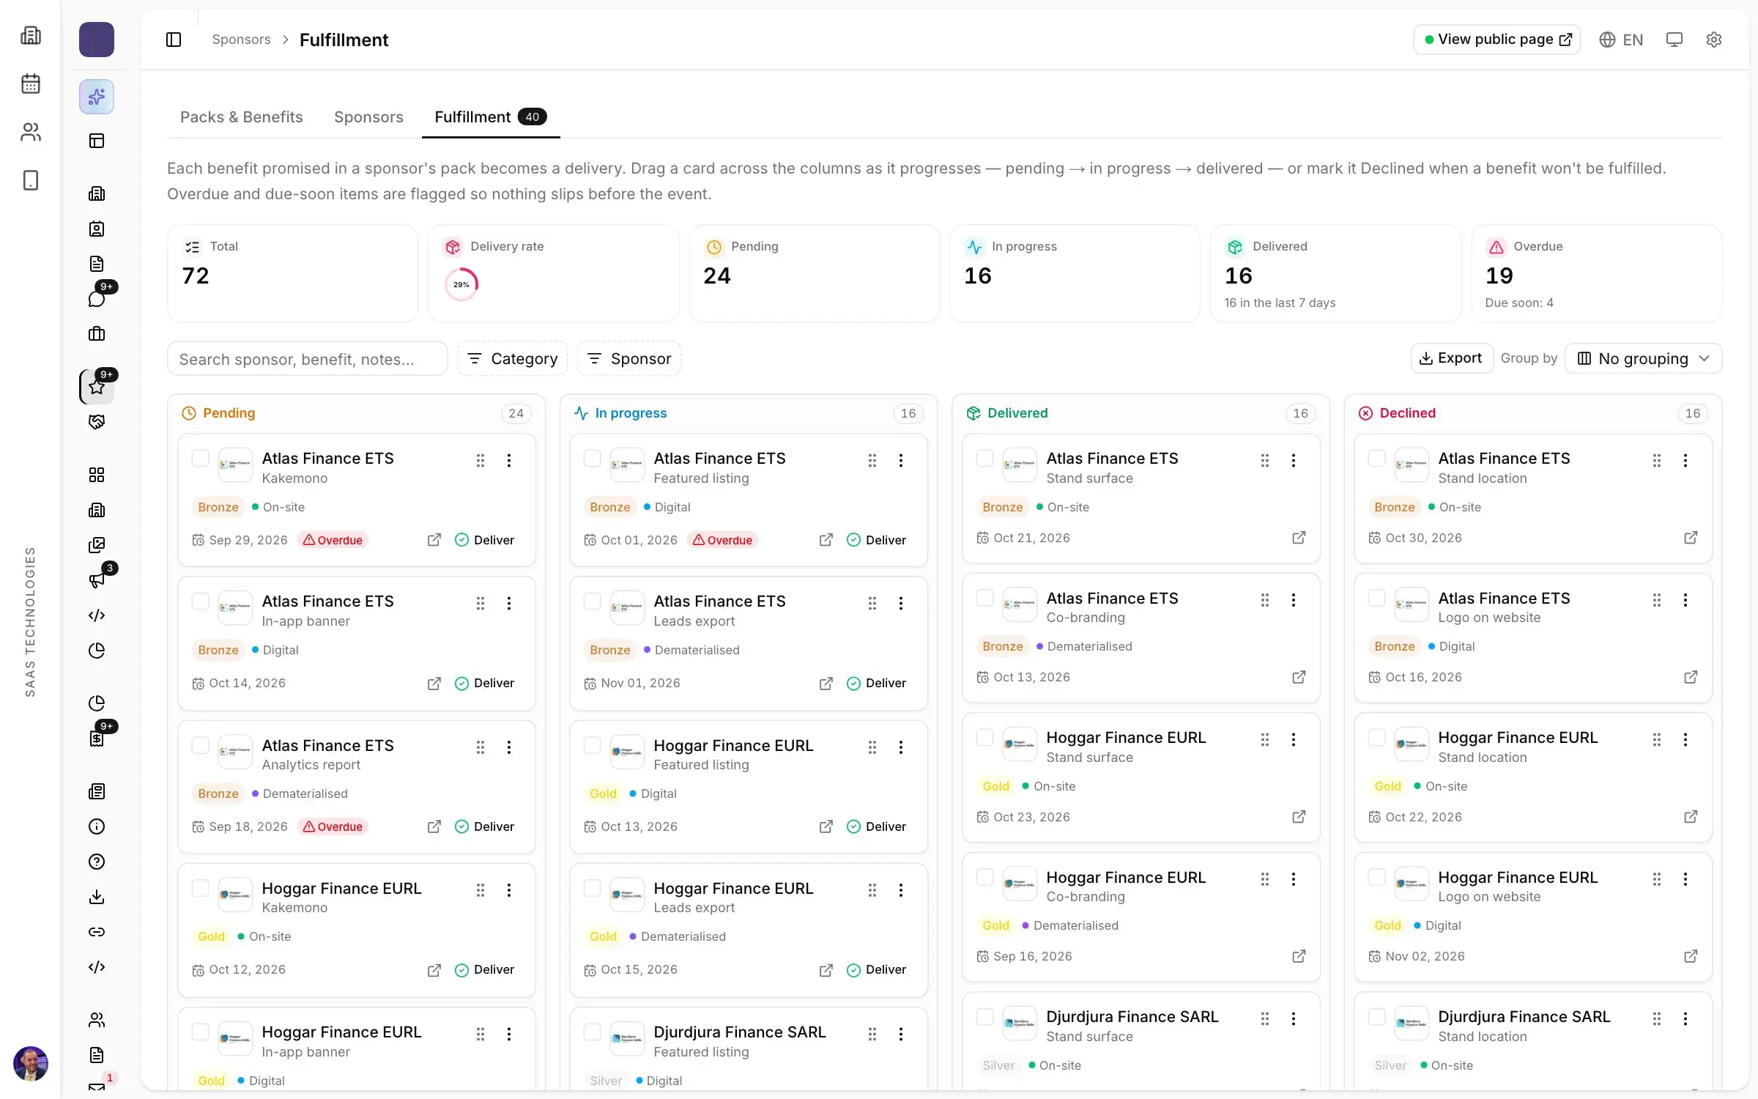
Task: Select the sparkles AI icon in sidebar
Action: pos(97,97)
